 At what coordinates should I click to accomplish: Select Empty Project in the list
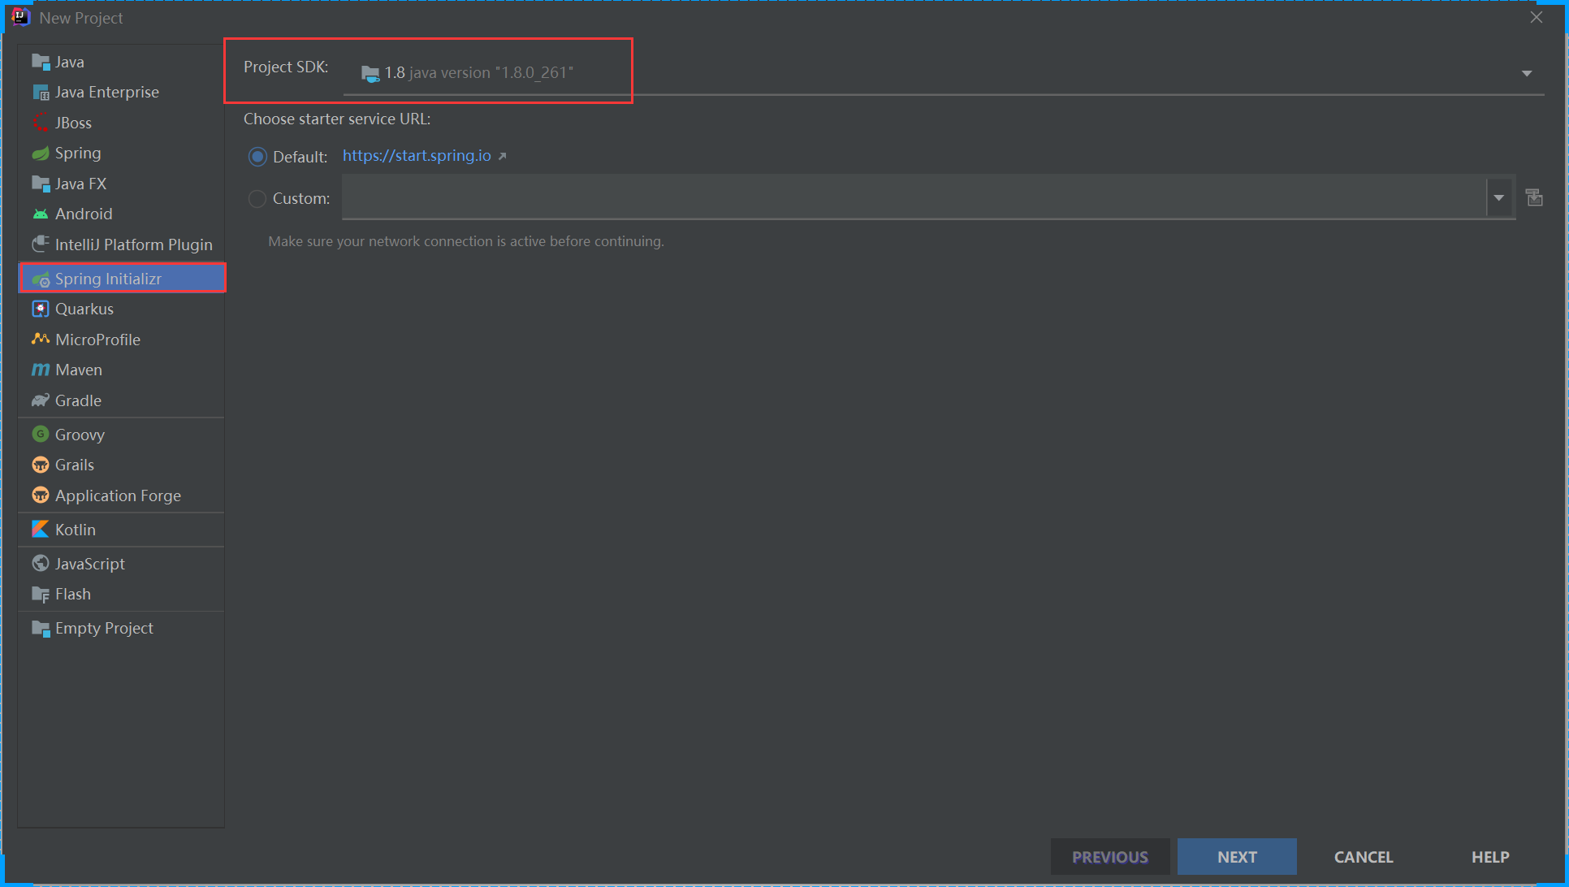coord(104,629)
